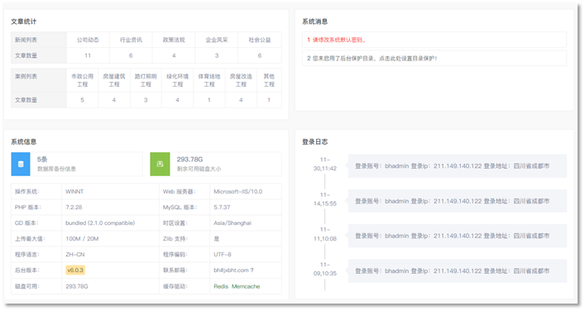Click count 1 under 体育场地工程
This screenshot has width=585, height=311.
click(209, 100)
